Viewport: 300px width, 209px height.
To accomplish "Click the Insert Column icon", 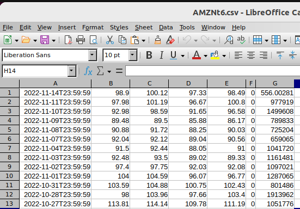I will (x=276, y=40).
